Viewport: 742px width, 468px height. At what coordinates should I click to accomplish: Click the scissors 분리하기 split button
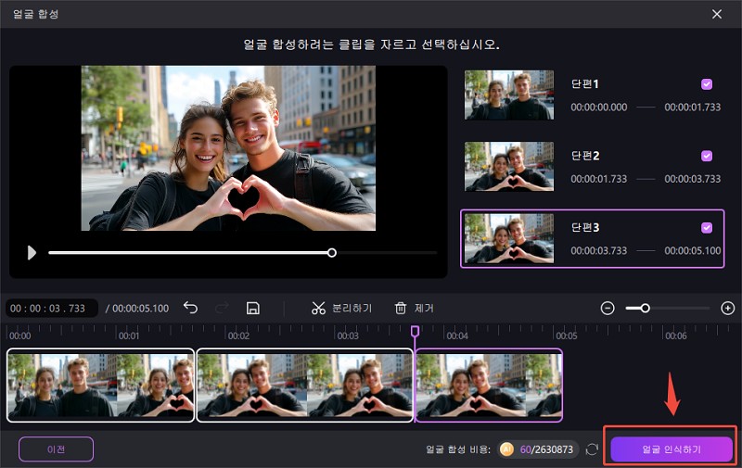341,309
